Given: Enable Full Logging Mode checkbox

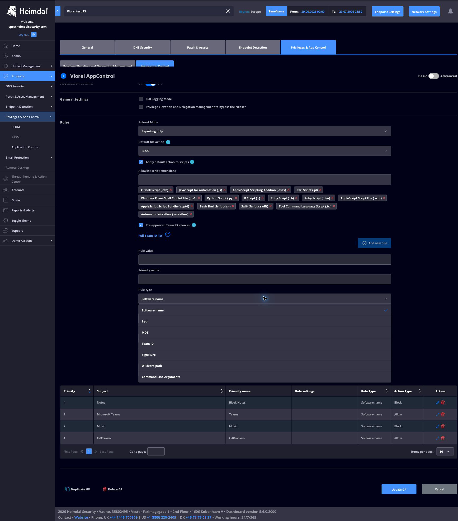Looking at the screenshot, I should (x=141, y=99).
